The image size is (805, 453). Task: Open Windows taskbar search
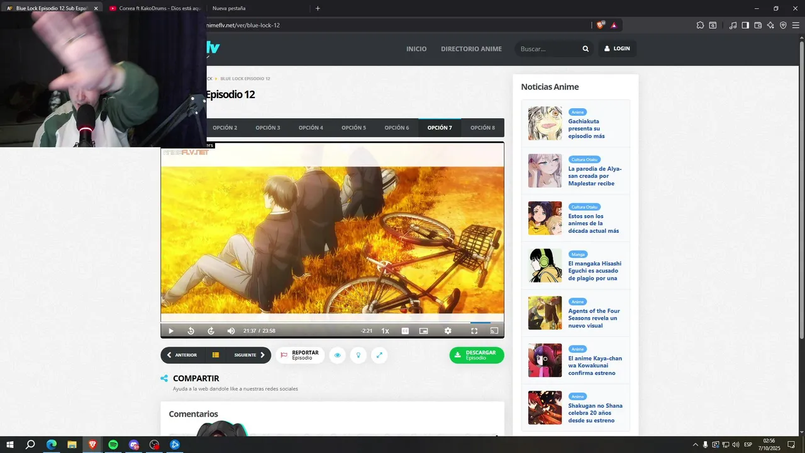tap(30, 445)
